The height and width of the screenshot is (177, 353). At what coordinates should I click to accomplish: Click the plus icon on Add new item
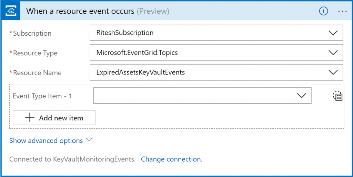coord(30,118)
